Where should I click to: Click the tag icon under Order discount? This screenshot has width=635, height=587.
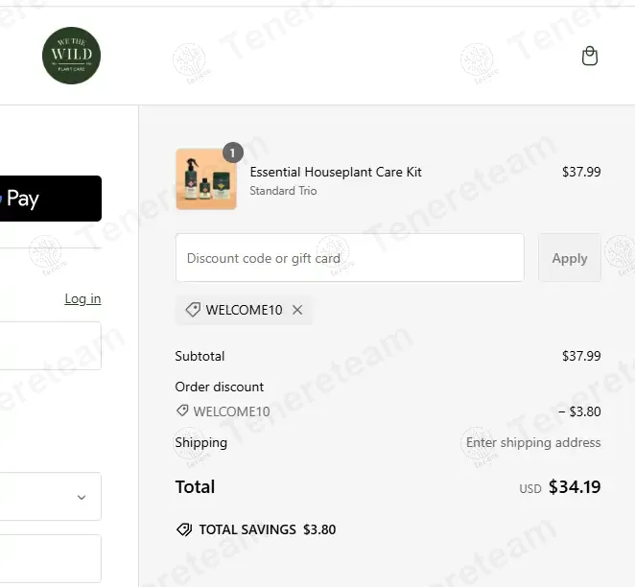(x=182, y=411)
